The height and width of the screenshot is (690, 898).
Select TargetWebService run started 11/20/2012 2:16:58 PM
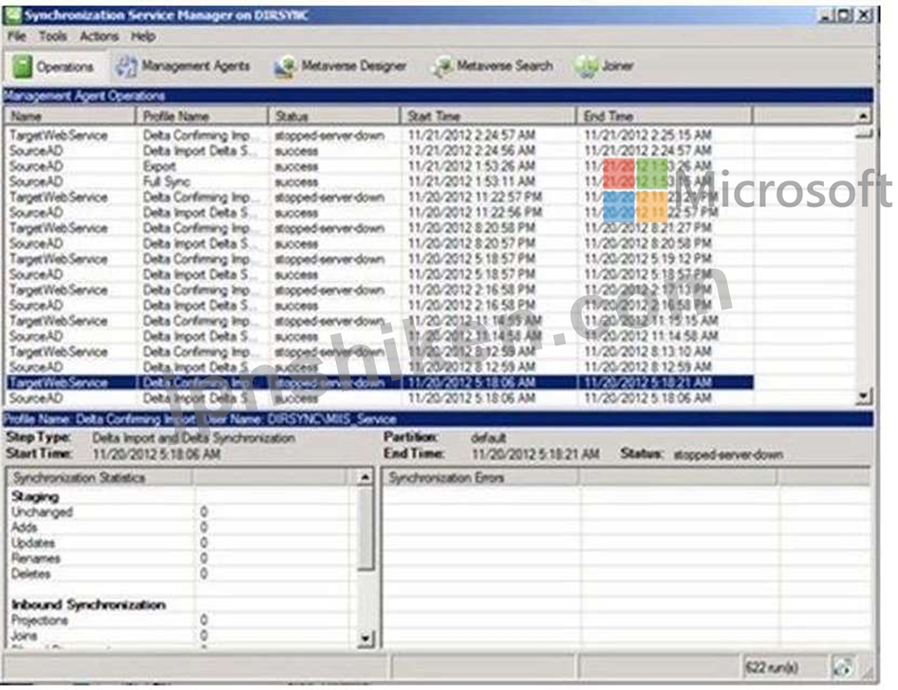click(379, 290)
